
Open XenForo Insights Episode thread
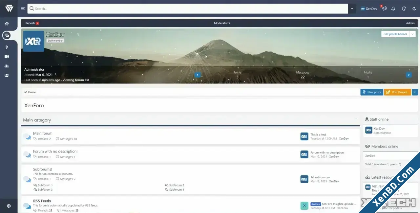coord(339,204)
